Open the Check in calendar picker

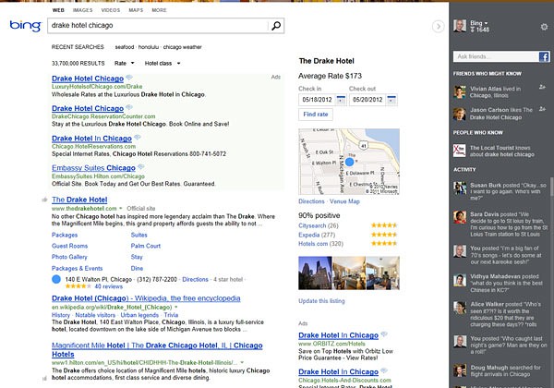[x=341, y=100]
